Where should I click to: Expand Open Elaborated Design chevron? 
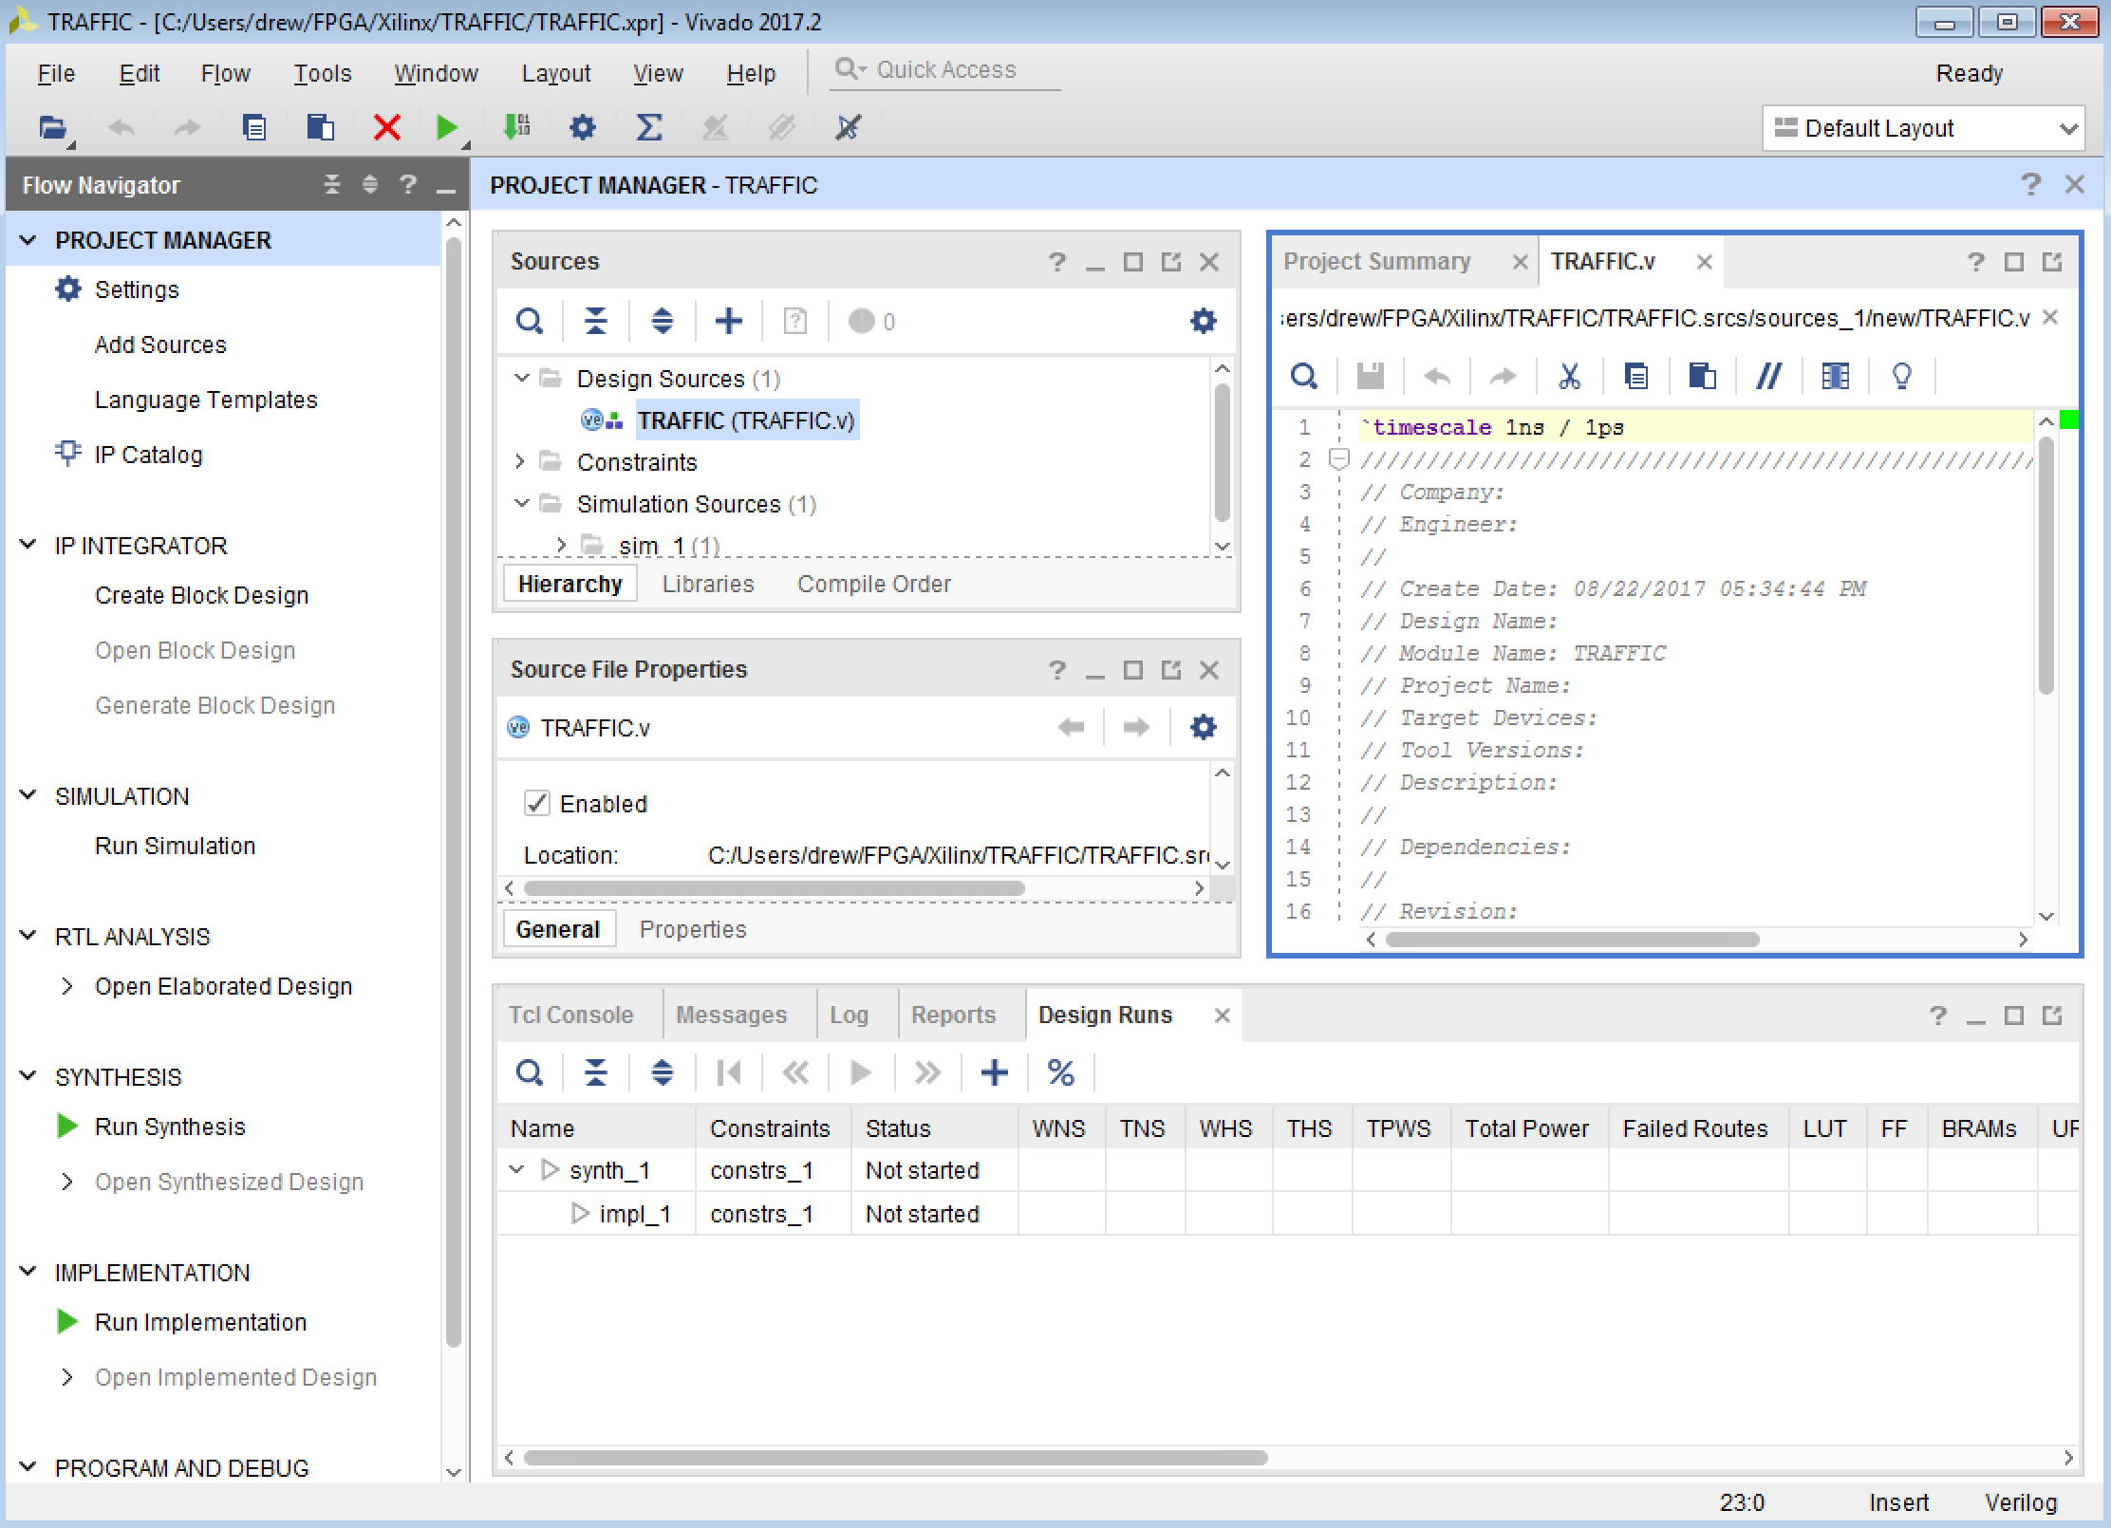coord(66,986)
